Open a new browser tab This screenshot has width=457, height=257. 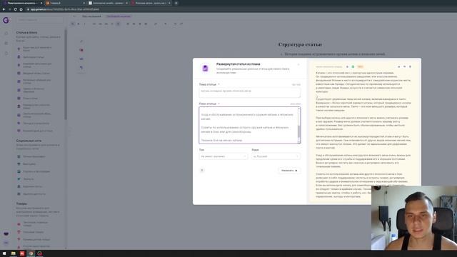click(176, 3)
